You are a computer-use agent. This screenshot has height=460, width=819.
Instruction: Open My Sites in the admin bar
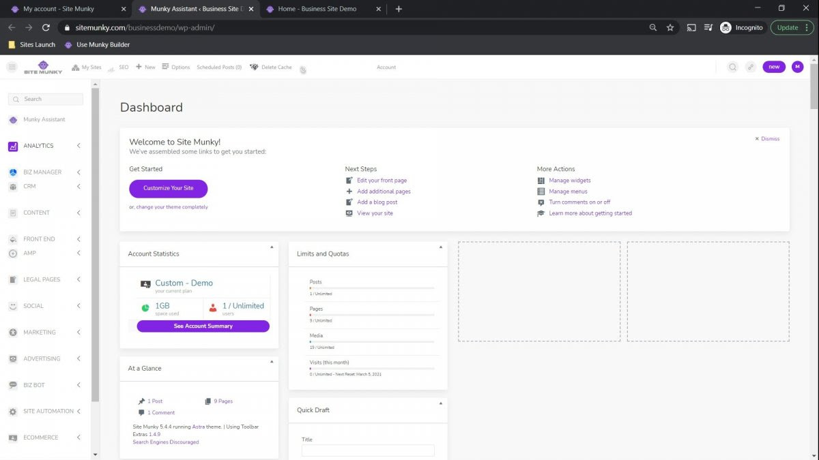(86, 67)
